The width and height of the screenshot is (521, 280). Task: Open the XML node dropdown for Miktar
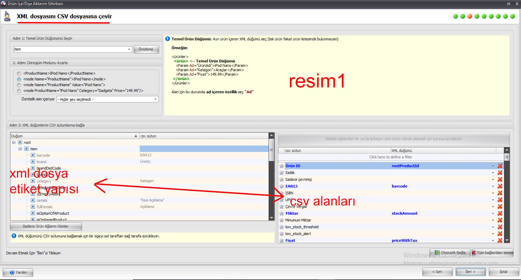pos(493,213)
